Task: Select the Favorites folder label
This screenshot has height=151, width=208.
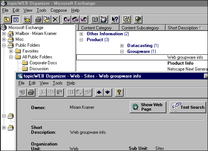Action: coord(31,51)
